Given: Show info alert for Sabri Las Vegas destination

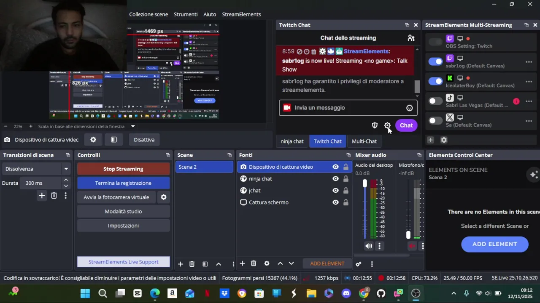Looking at the screenshot, I should pos(516,101).
